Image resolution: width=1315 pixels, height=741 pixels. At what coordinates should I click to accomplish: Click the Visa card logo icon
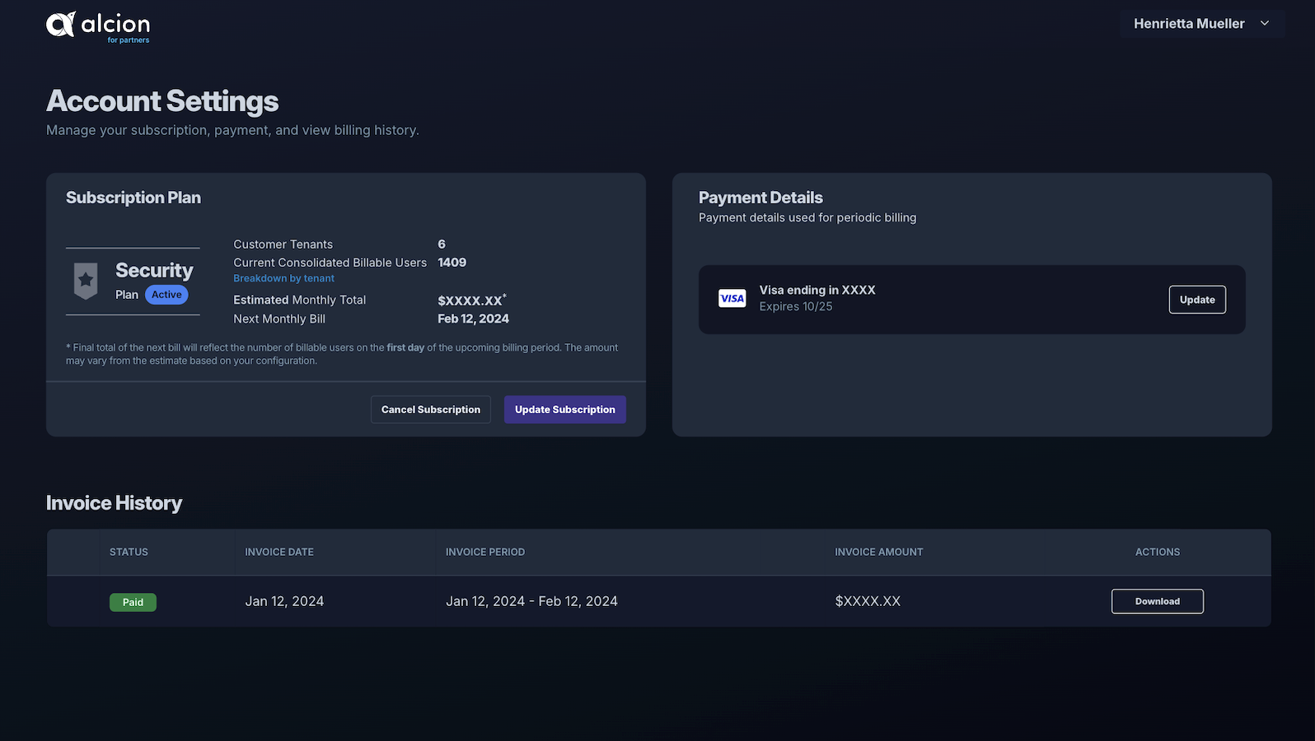(732, 298)
